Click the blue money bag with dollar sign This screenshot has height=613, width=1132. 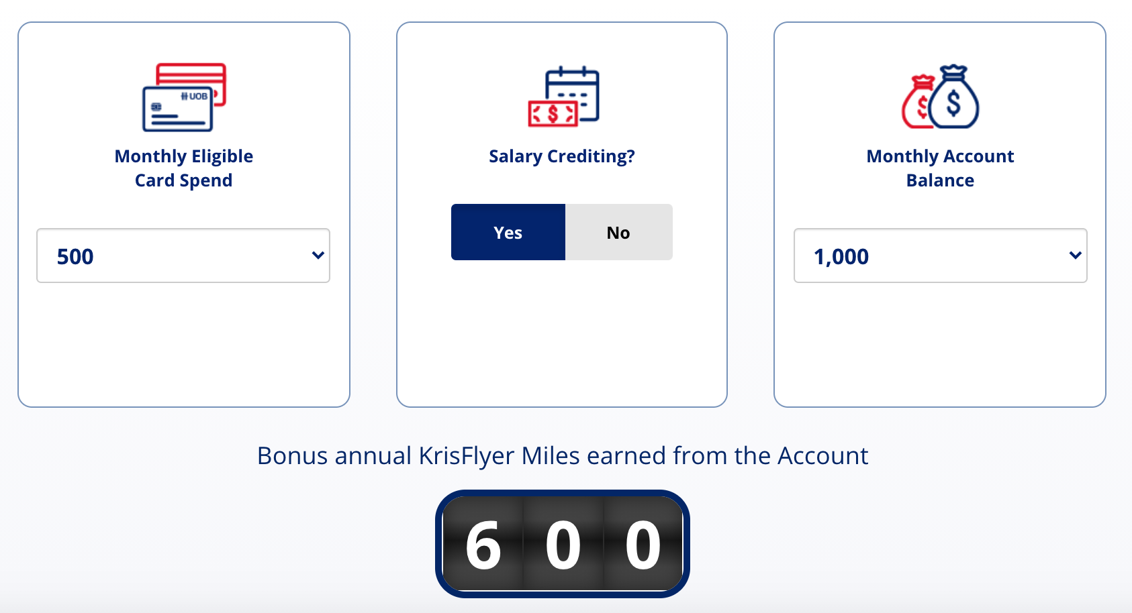(x=953, y=97)
